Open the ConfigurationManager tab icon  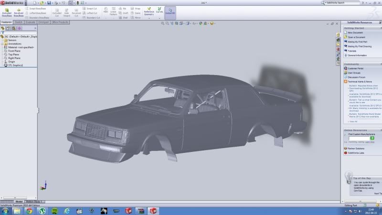point(14,28)
